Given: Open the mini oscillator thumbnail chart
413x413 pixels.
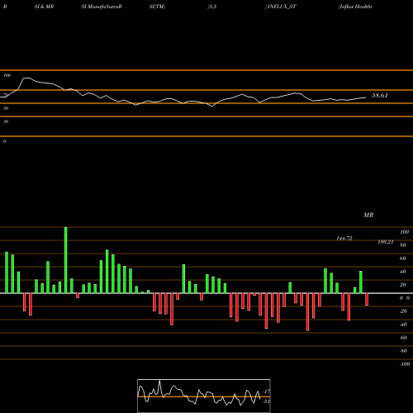Looking at the screenshot, I should tap(204, 396).
